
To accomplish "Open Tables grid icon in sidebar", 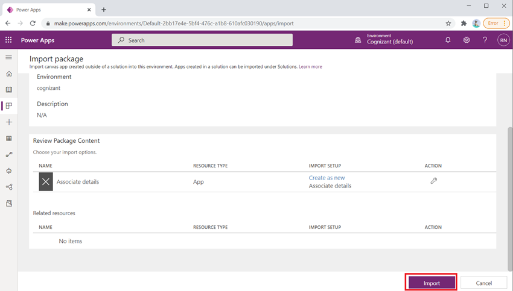I will [9, 138].
